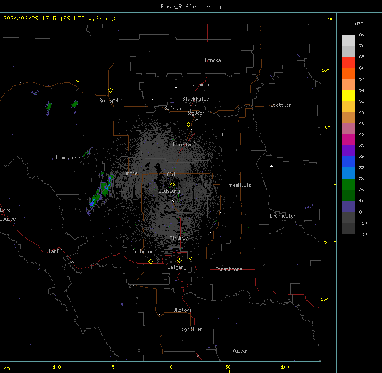Click the Strathmore label
382x373 pixels.
229,269
